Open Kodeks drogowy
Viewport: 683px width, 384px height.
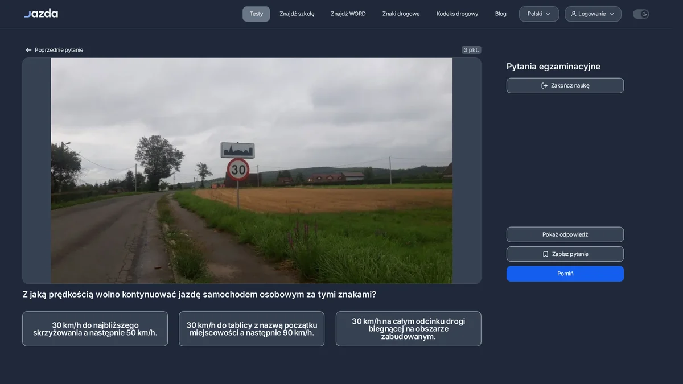tap(458, 14)
